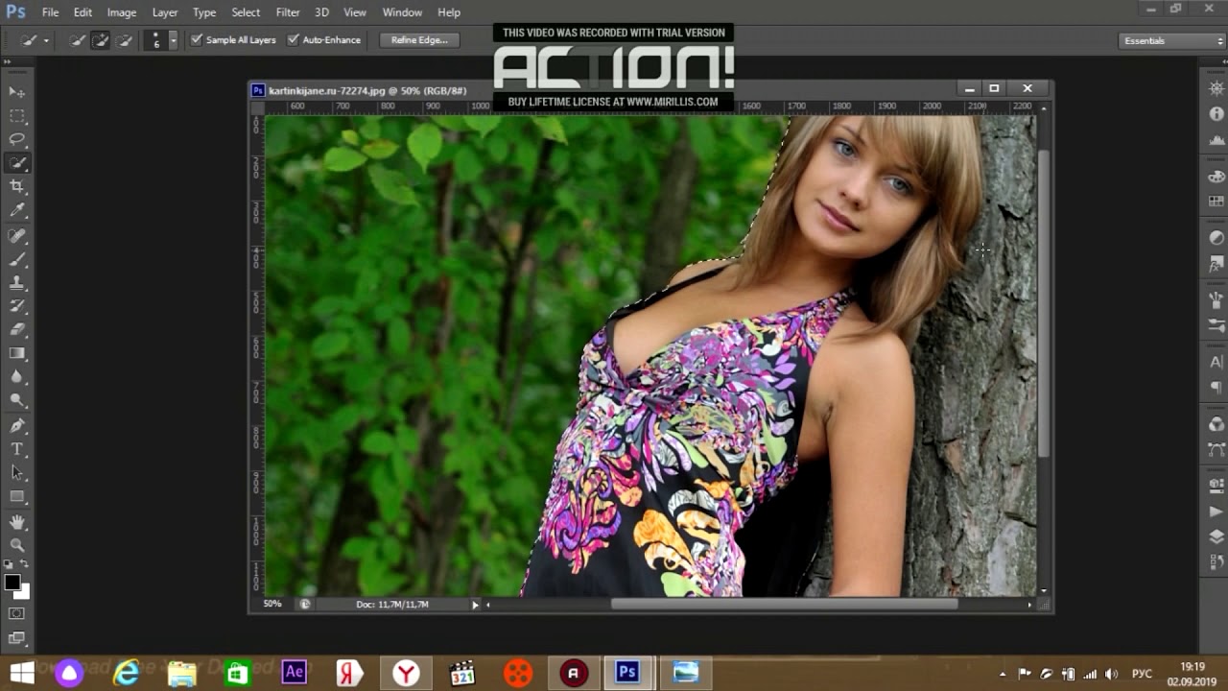Select the Rectangular Marquee tool
1228x691 pixels.
[x=17, y=116]
